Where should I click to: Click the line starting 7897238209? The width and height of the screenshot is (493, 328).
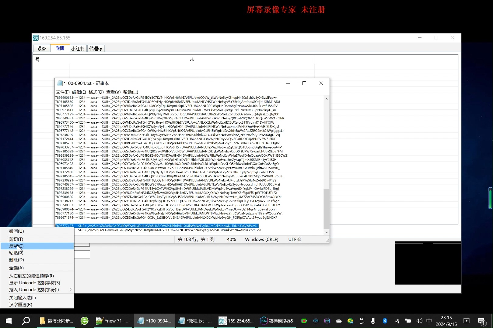click(x=168, y=135)
